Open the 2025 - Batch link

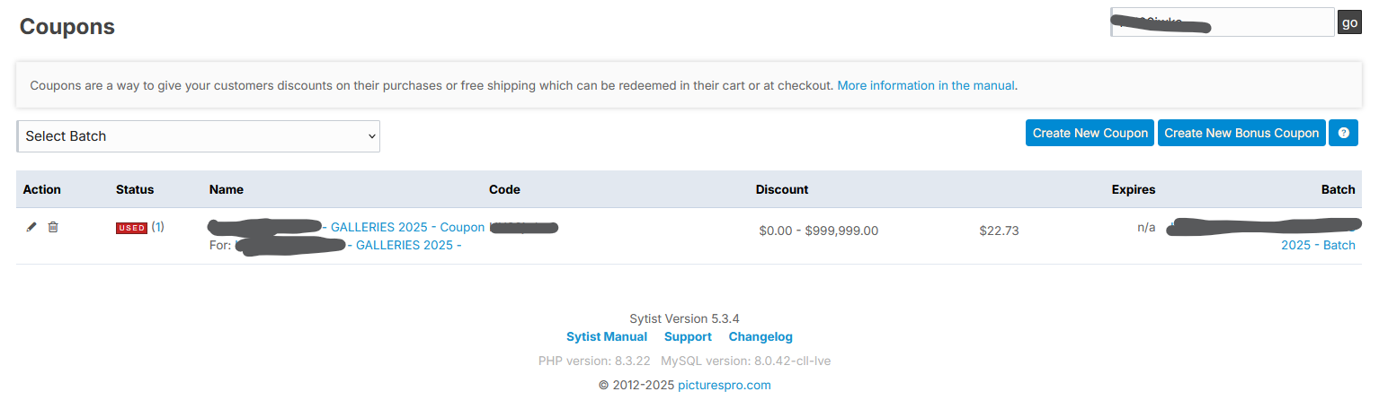coord(1318,245)
